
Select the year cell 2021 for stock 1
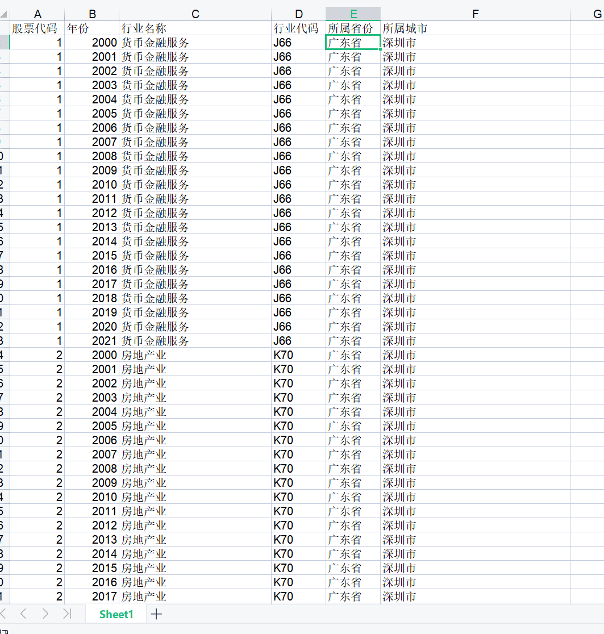click(92, 341)
